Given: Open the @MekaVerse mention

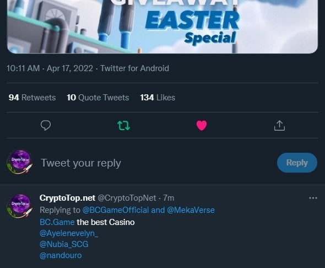Looking at the screenshot, I should click(x=191, y=210).
